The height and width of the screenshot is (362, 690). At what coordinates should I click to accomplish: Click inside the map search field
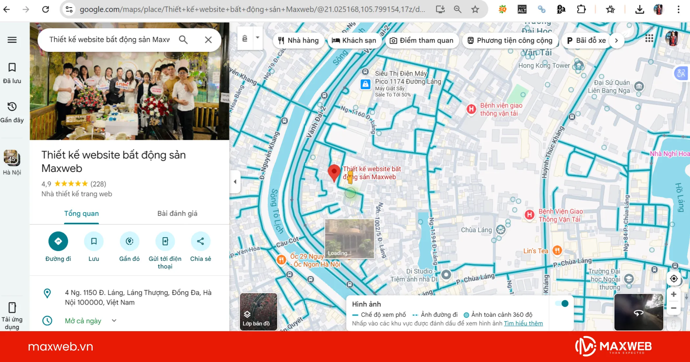click(108, 39)
